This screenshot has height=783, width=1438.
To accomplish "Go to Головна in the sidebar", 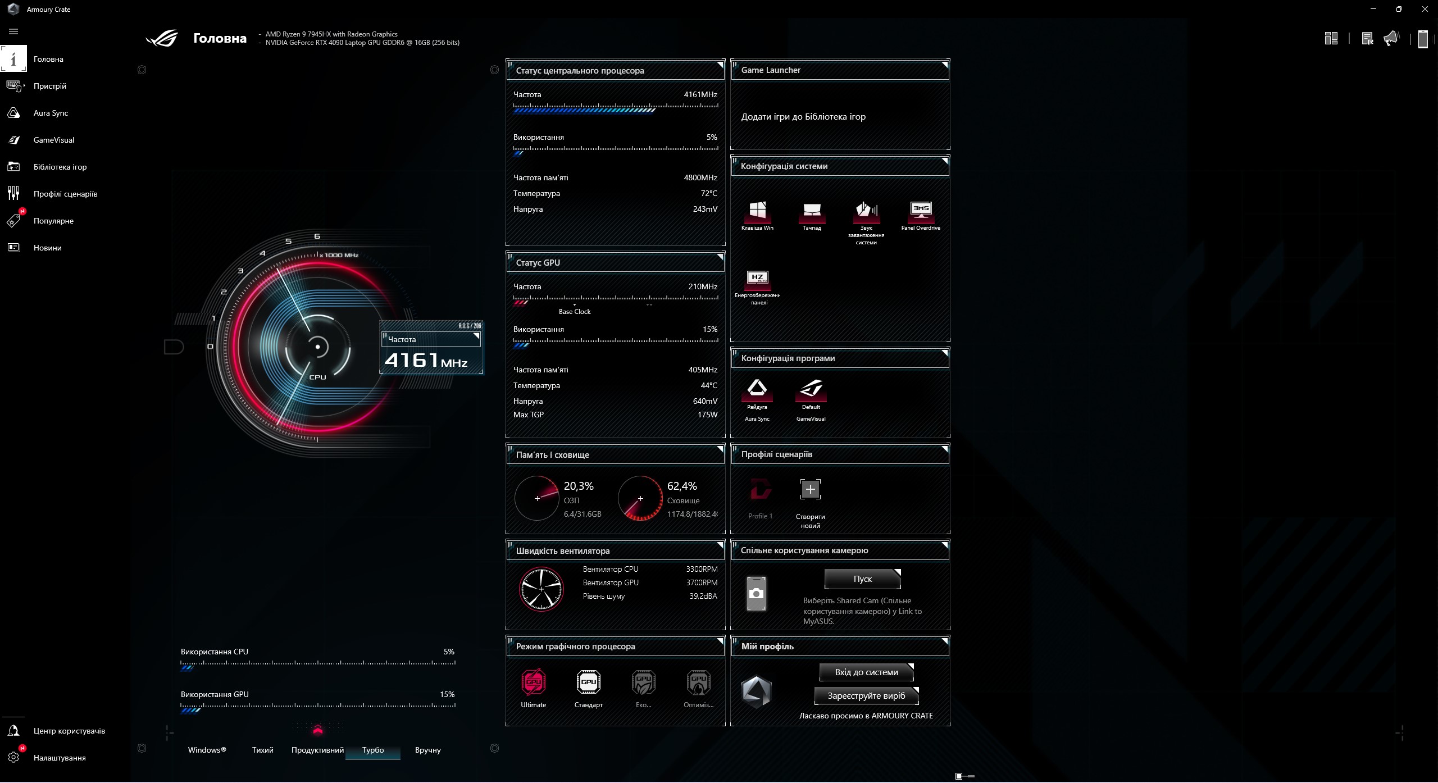I will (48, 59).
